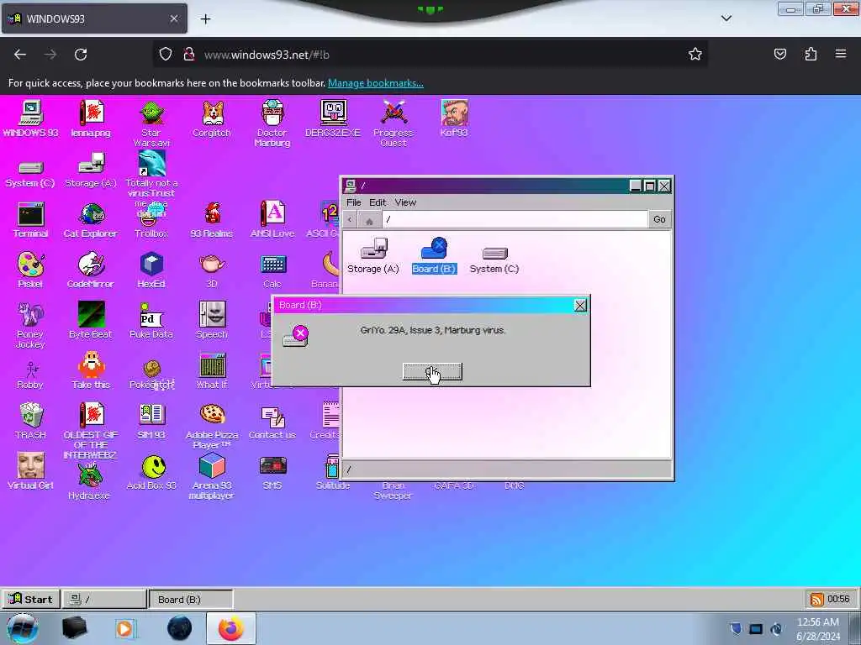
Task: Click the explorer path input field
Action: [515, 219]
